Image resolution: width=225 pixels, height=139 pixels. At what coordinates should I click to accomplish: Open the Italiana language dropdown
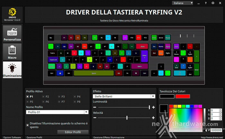coord(183,3)
